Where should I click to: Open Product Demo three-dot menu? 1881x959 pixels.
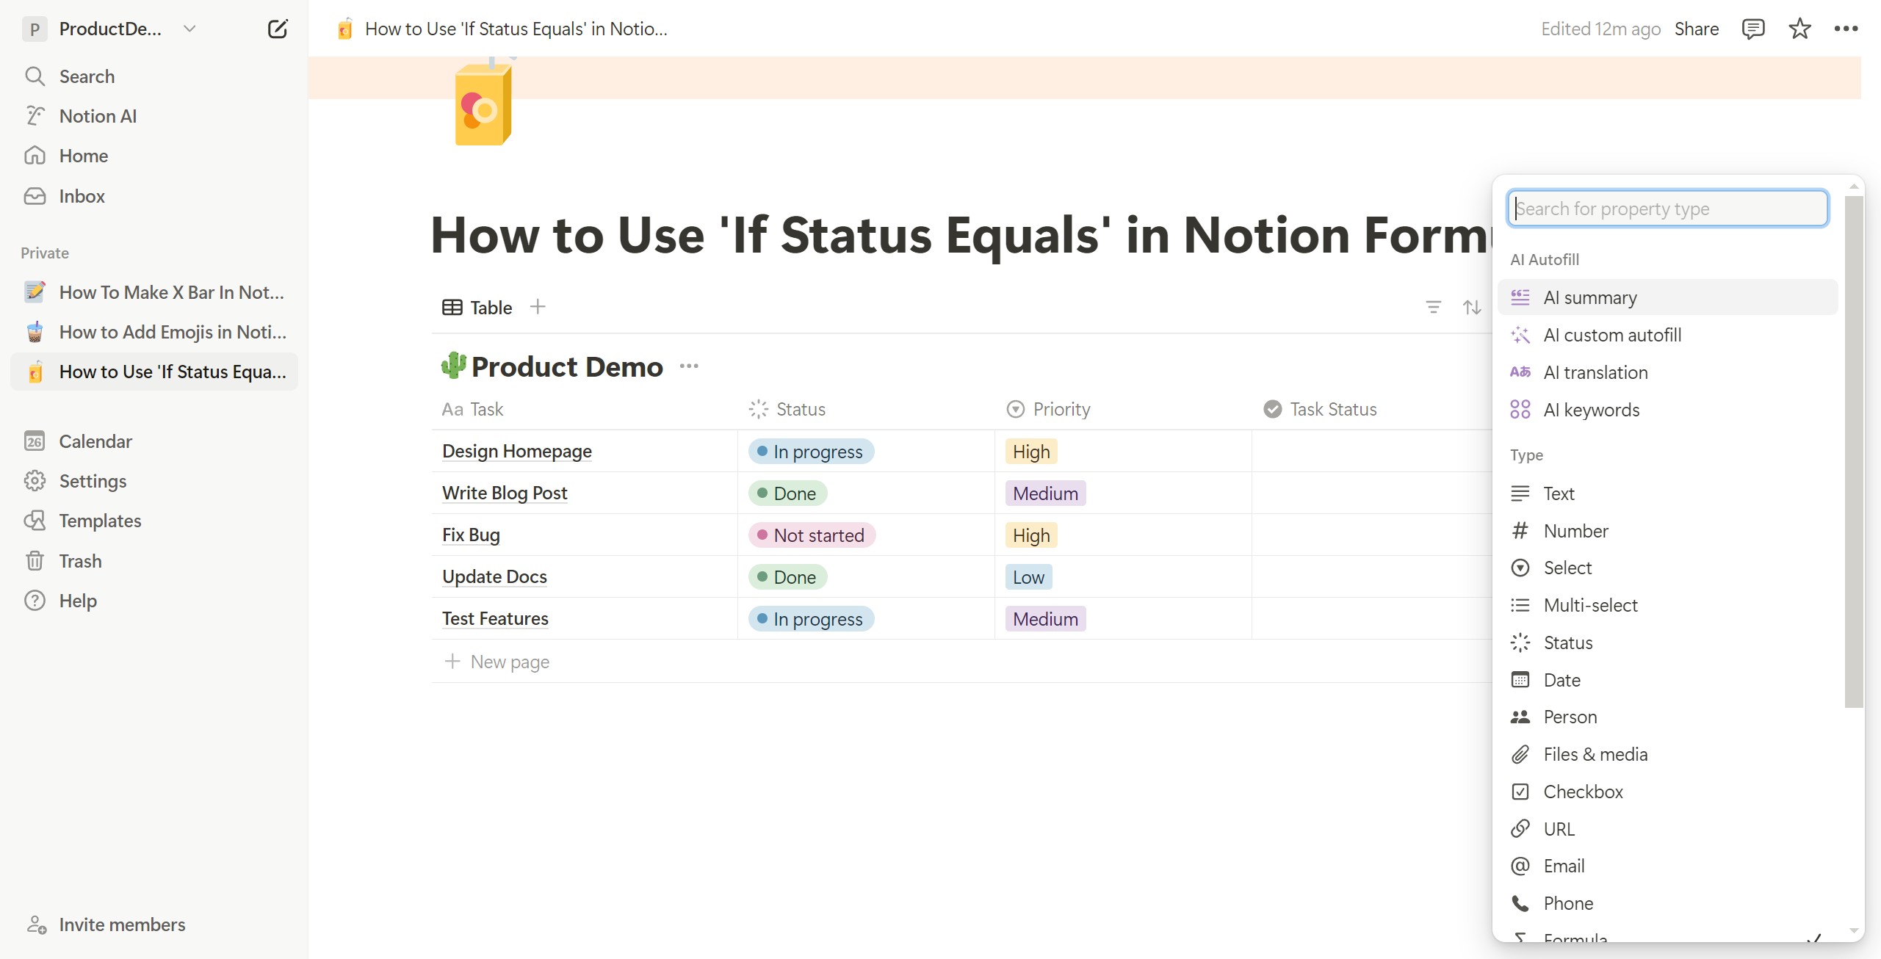[x=689, y=366]
